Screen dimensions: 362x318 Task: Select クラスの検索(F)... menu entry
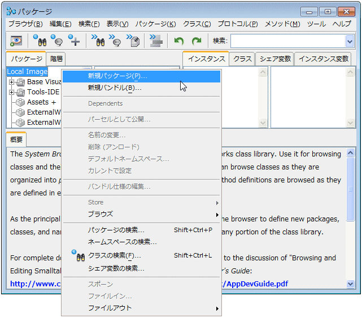click(115, 255)
